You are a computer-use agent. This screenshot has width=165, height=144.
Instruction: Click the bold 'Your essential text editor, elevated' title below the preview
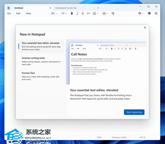pyautogui.click(x=94, y=90)
